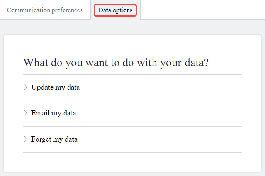
Task: Click the Email my data label
Action: coord(54,113)
